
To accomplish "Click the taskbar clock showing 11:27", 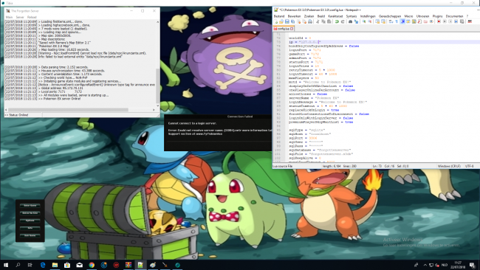I will [x=458, y=265].
